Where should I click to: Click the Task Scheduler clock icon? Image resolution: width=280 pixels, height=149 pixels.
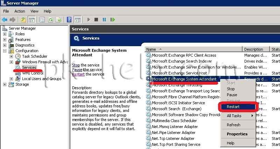click(x=18, y=56)
